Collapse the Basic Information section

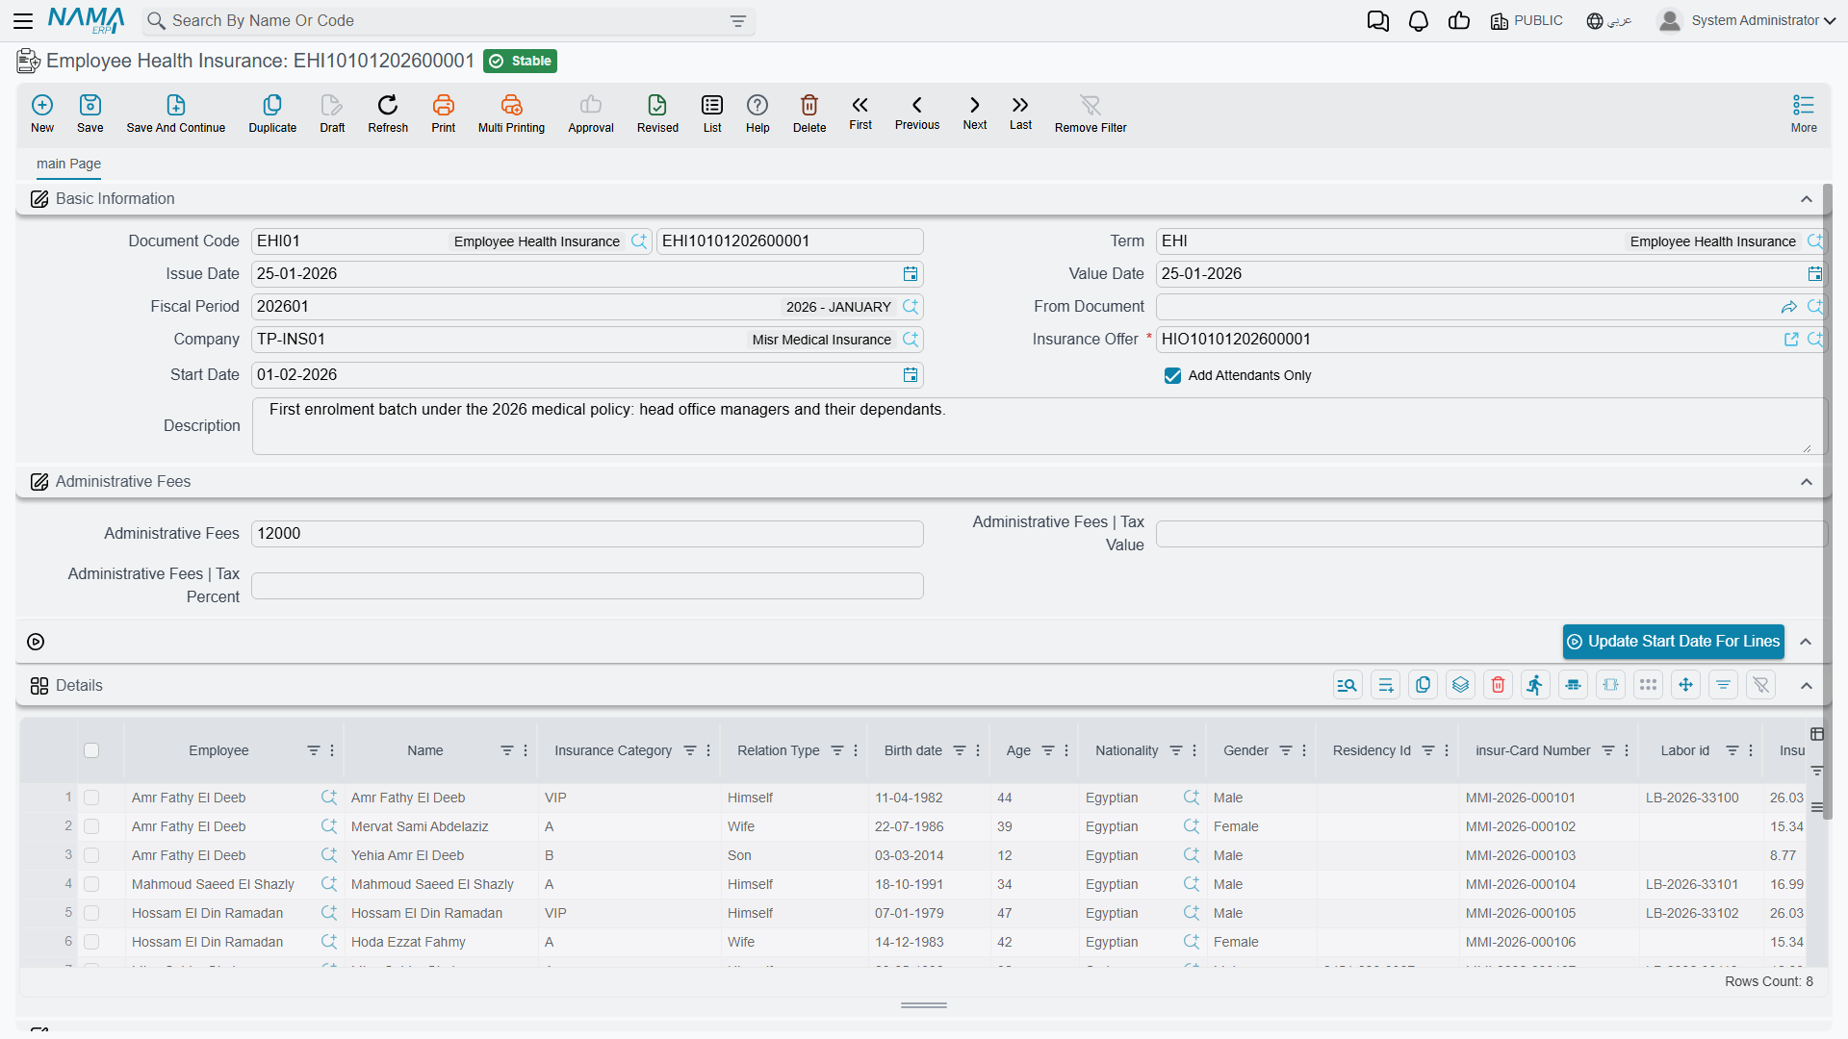tap(1807, 199)
